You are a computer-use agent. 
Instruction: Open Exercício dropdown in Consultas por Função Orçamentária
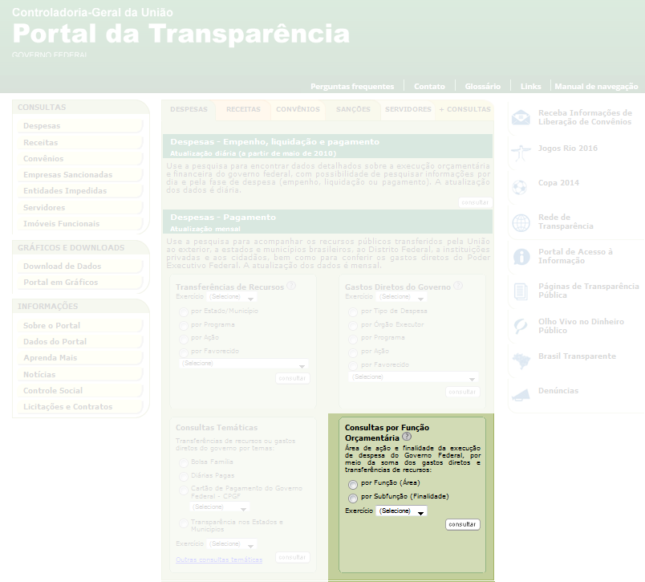(x=401, y=511)
